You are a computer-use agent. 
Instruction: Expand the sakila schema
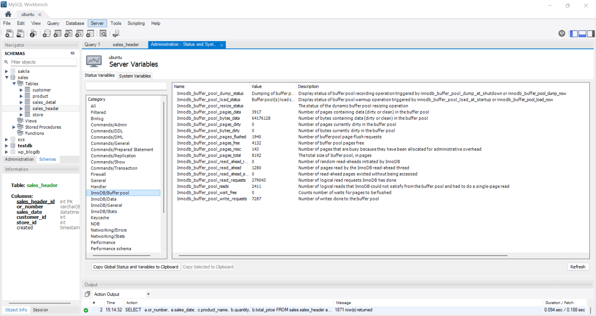pos(6,71)
